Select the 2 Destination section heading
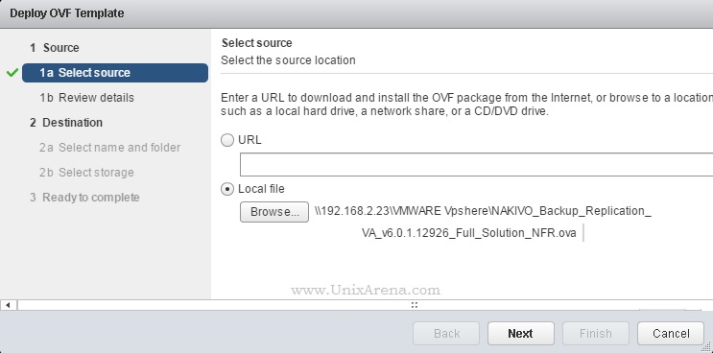The image size is (713, 353). point(66,123)
